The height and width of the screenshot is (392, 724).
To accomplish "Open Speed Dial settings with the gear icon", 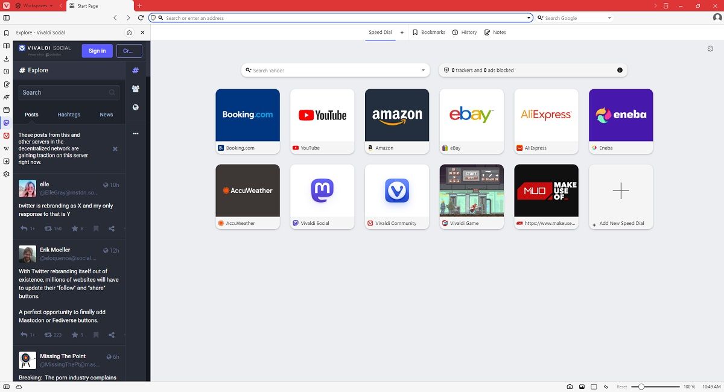I will tap(710, 48).
